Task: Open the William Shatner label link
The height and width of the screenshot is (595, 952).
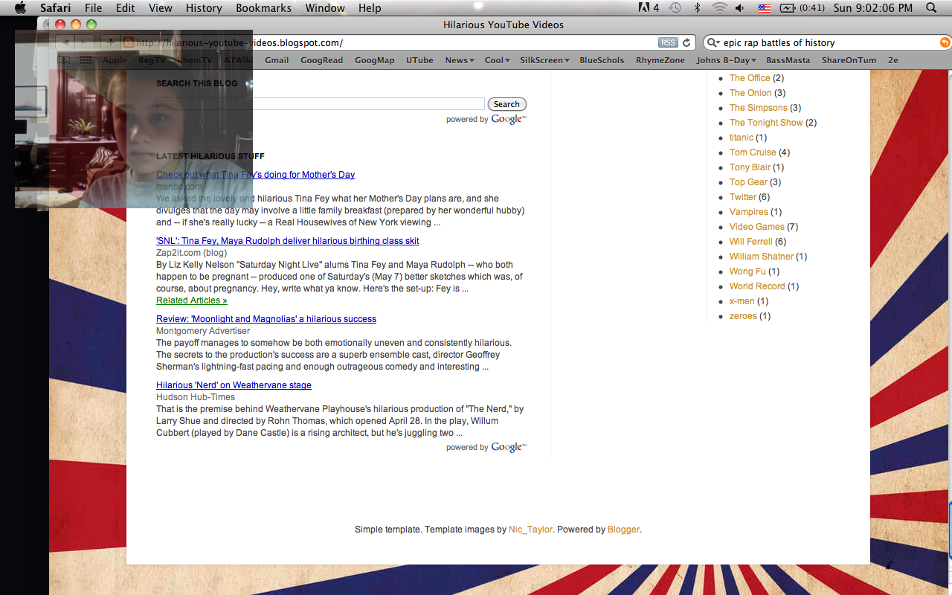Action: pyautogui.click(x=762, y=257)
